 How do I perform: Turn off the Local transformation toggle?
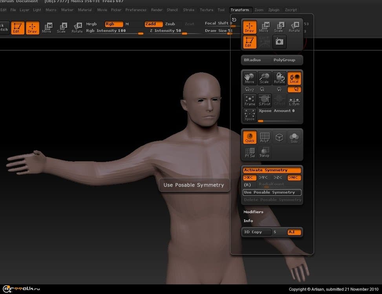[294, 78]
